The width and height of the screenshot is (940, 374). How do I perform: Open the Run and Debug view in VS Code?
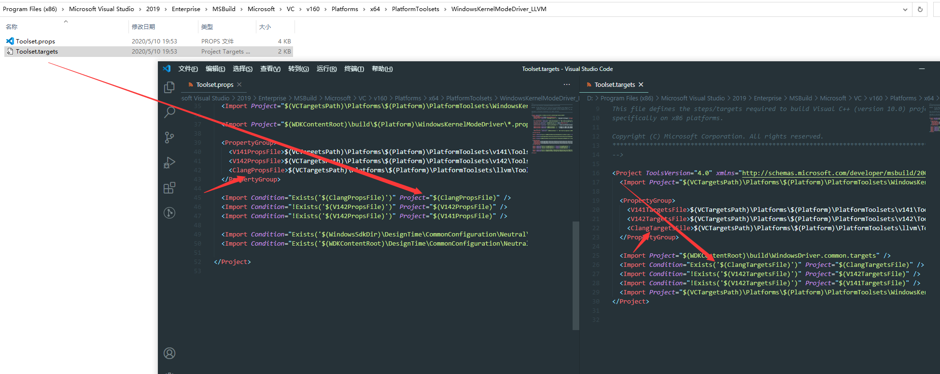point(169,163)
